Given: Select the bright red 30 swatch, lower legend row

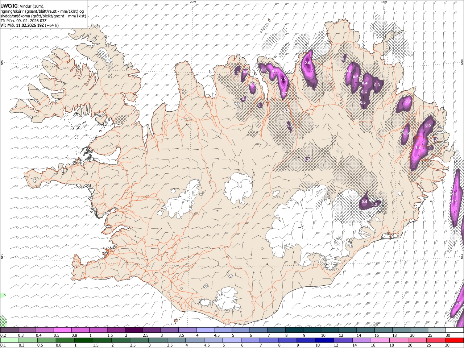Looking at the screenshot, I should (454, 340).
